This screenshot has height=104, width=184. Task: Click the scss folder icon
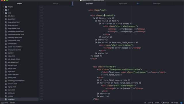(x=6, y=13)
